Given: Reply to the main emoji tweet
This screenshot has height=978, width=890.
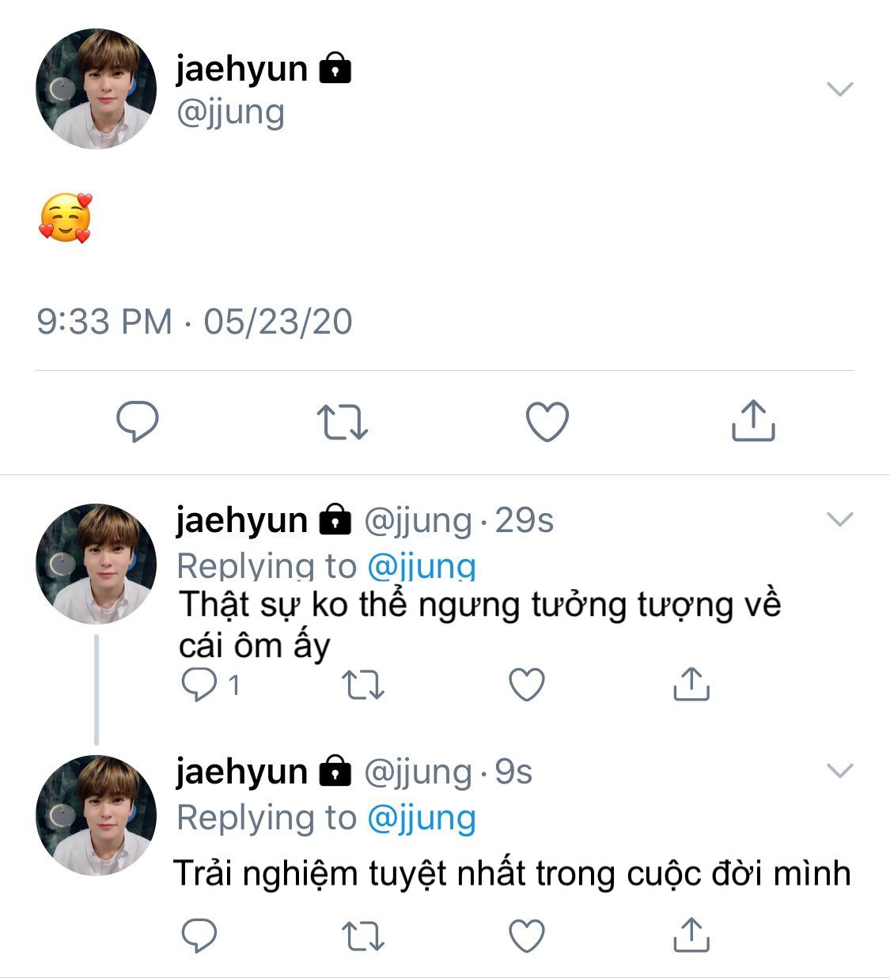Looking at the screenshot, I should [x=138, y=421].
